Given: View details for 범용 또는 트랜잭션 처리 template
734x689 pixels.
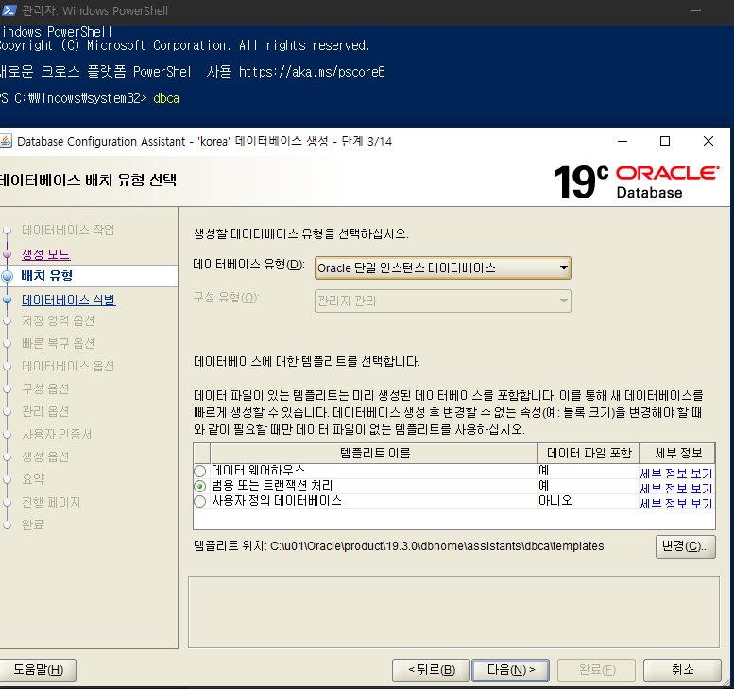Looking at the screenshot, I should (676, 488).
